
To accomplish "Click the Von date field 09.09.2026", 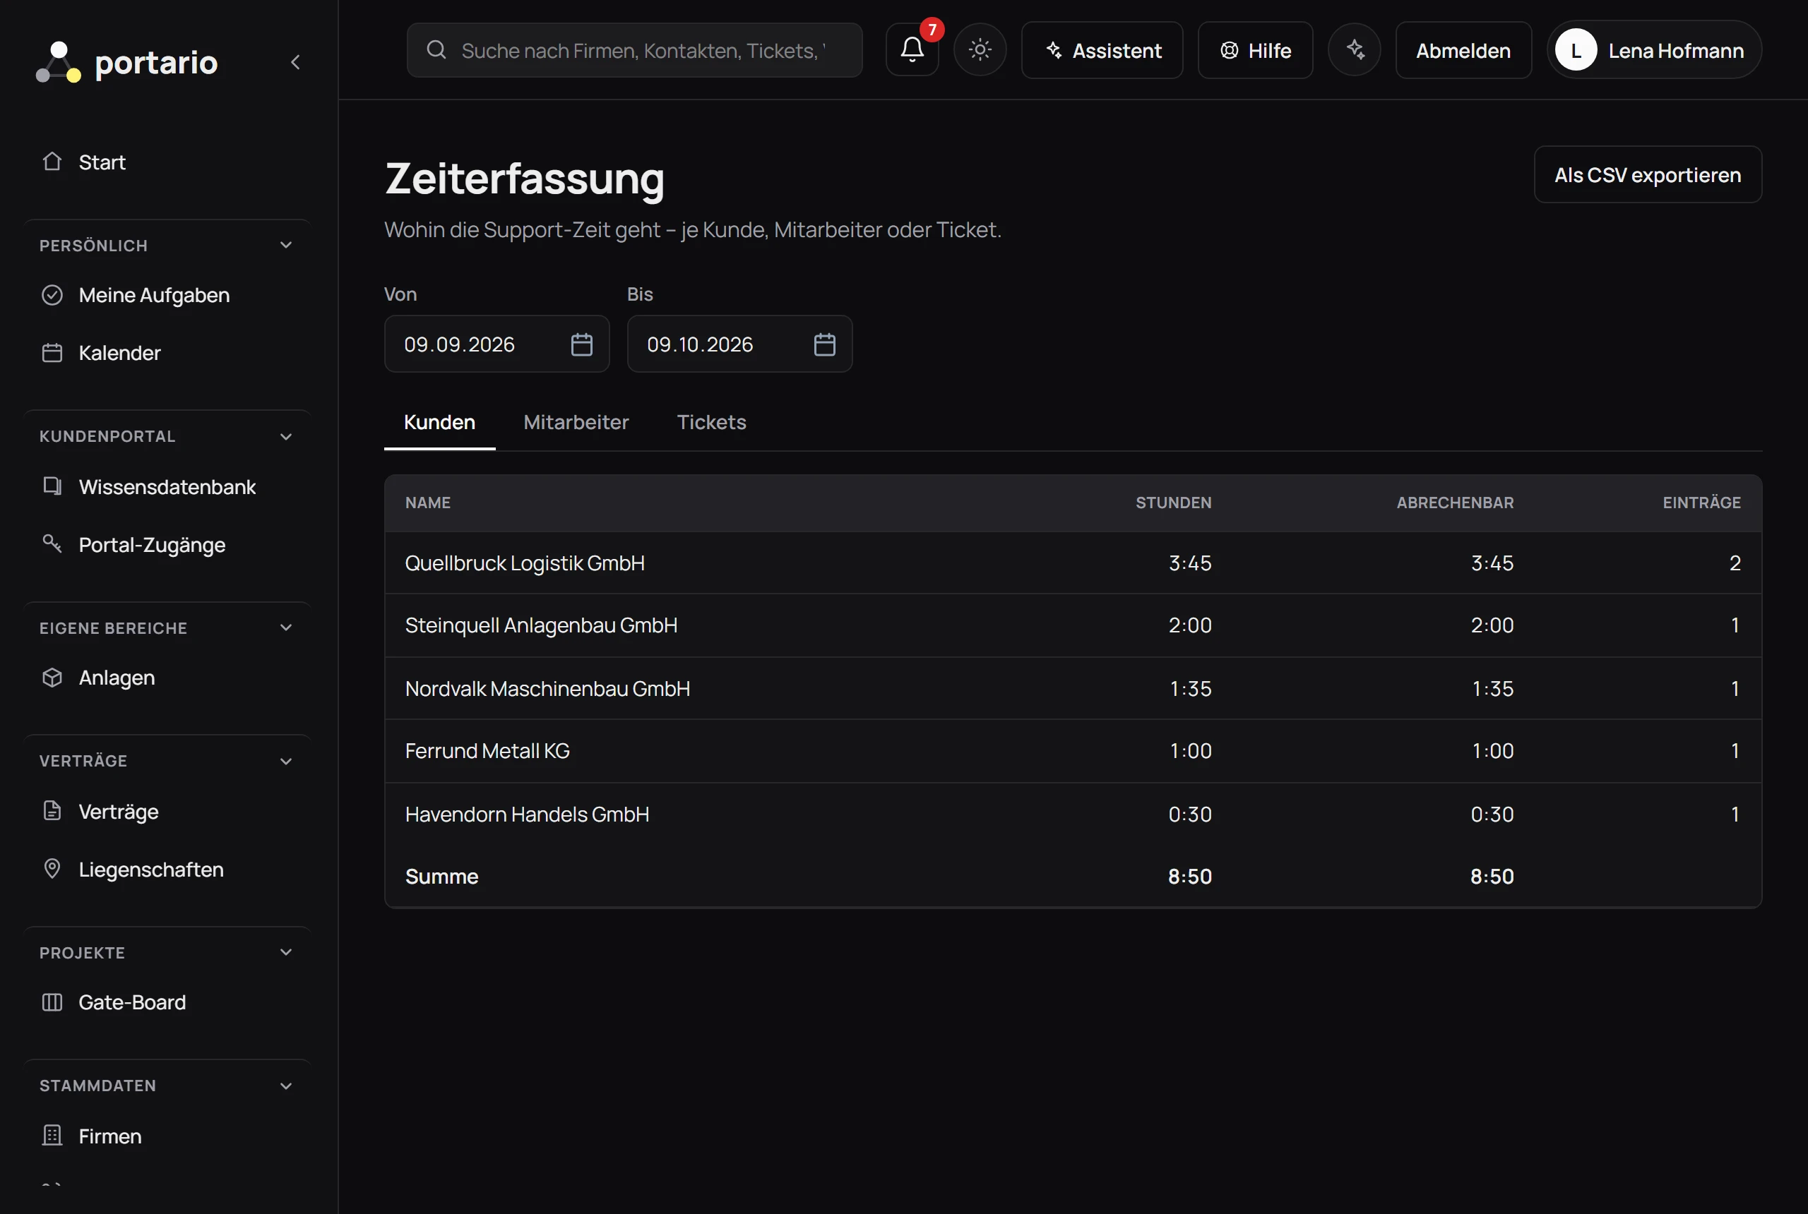I will 496,344.
